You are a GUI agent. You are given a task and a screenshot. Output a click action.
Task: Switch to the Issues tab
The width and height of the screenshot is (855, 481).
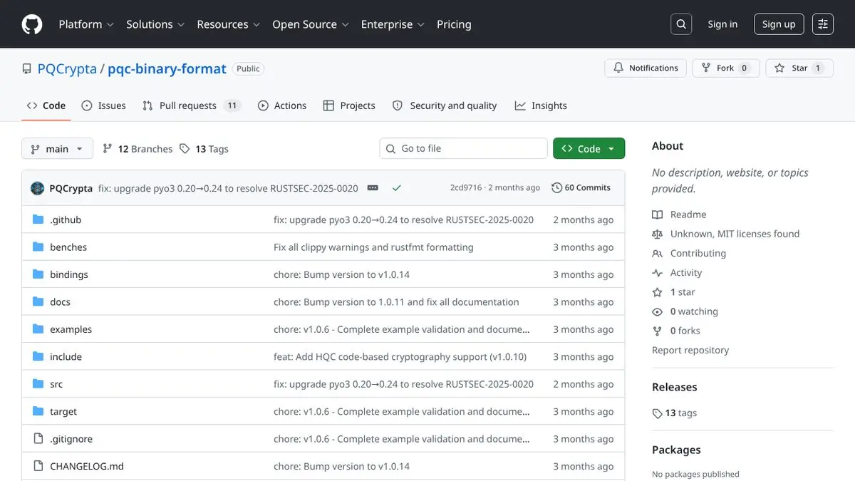pos(104,105)
